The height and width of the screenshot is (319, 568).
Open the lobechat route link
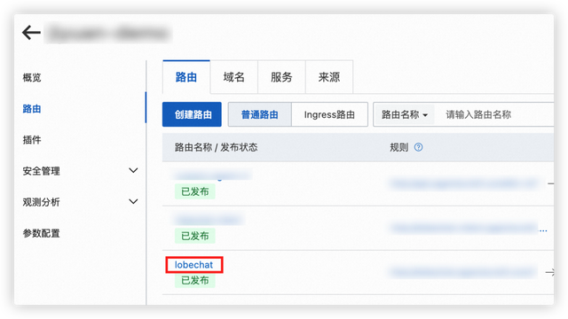(x=193, y=265)
